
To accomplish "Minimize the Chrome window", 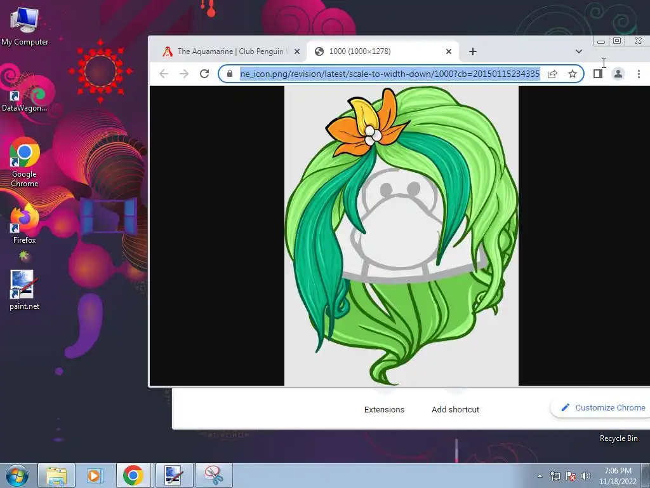I will pos(600,41).
